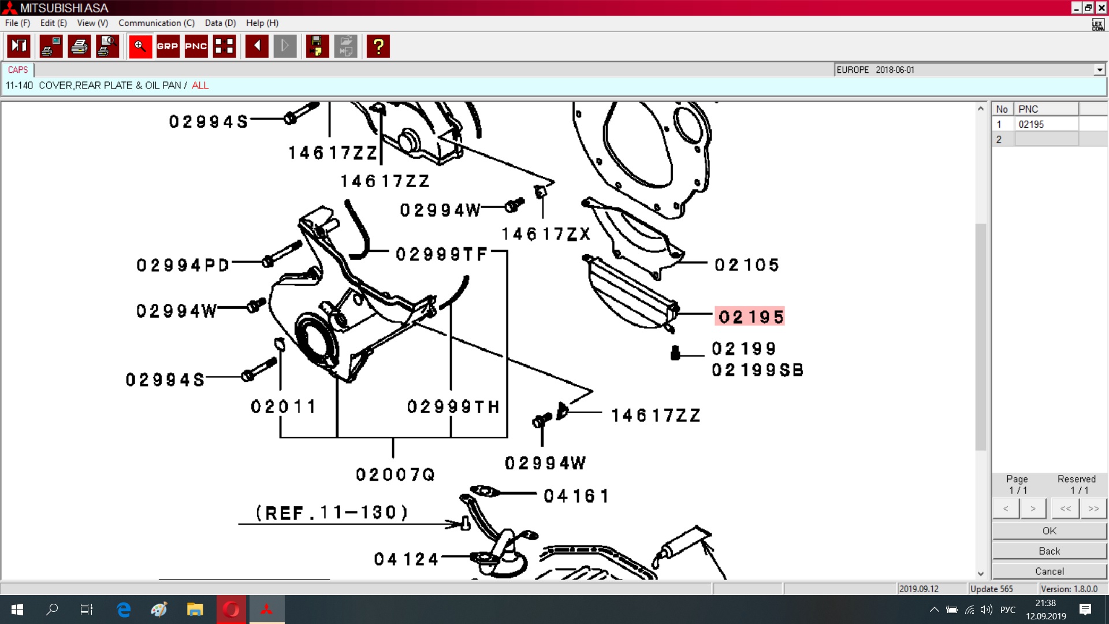Click the printer toolbar icon
Screen dimensions: 1109x624
[79, 46]
